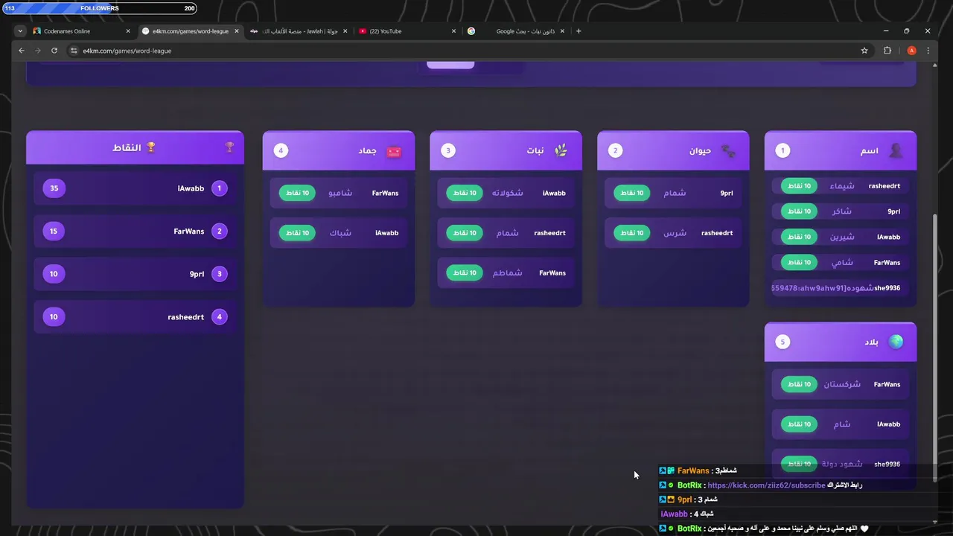
Task: Bookmark this page with the star icon
Action: (x=864, y=51)
